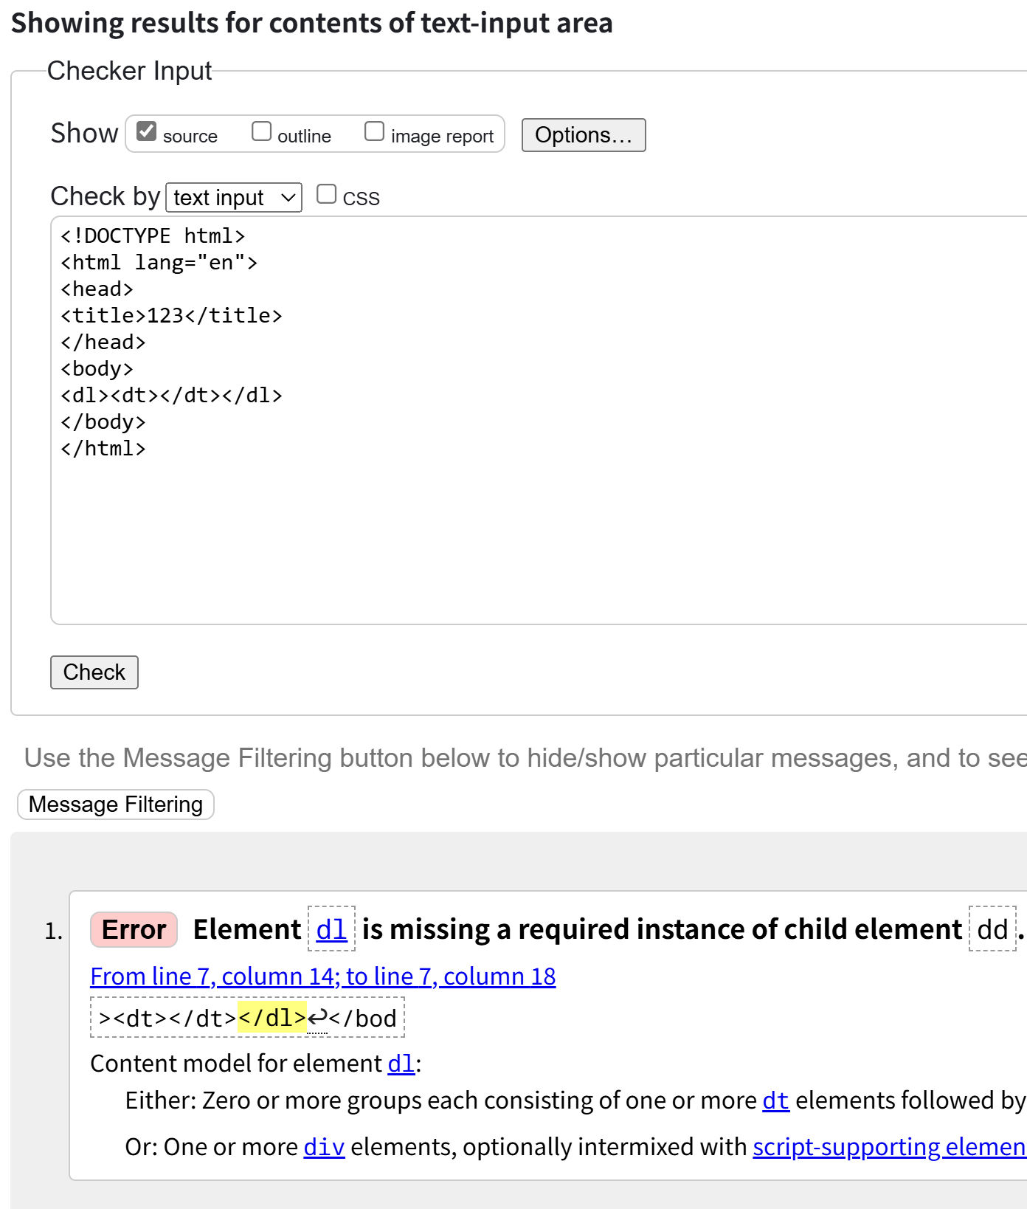Open the dt element link
The width and height of the screenshot is (1027, 1209).
click(x=775, y=1100)
